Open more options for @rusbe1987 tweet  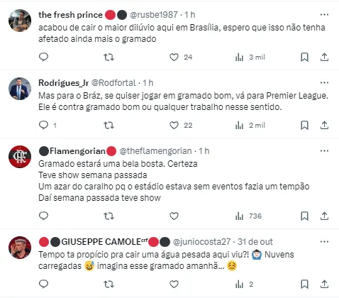[x=324, y=15]
